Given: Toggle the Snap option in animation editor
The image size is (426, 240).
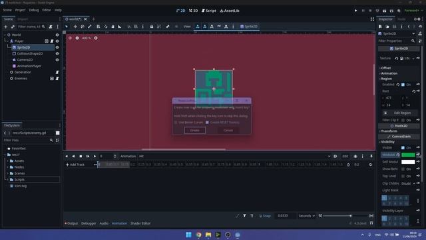Looking at the screenshot, I should 265,216.
